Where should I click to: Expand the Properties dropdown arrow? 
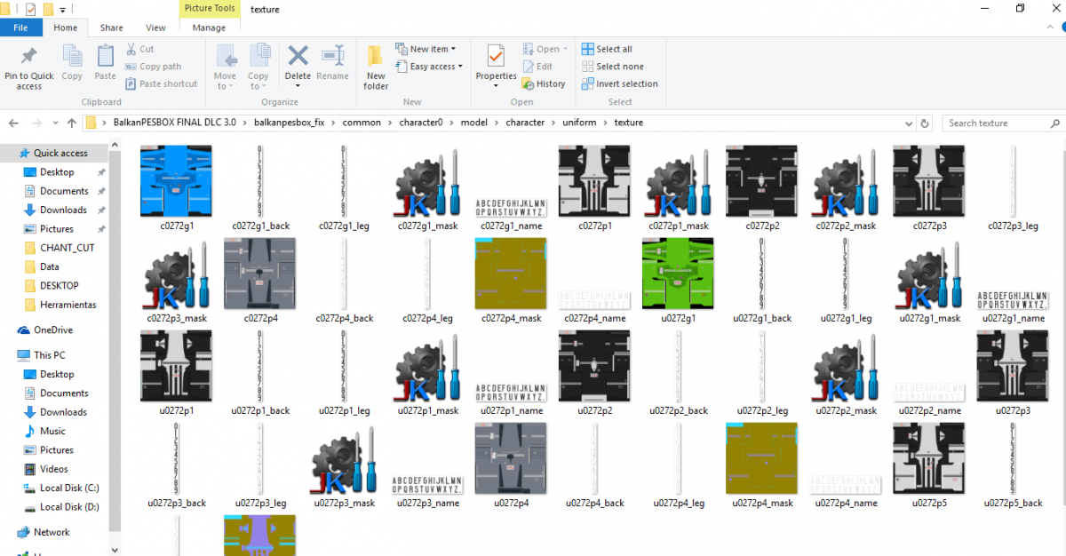pyautogui.click(x=496, y=86)
